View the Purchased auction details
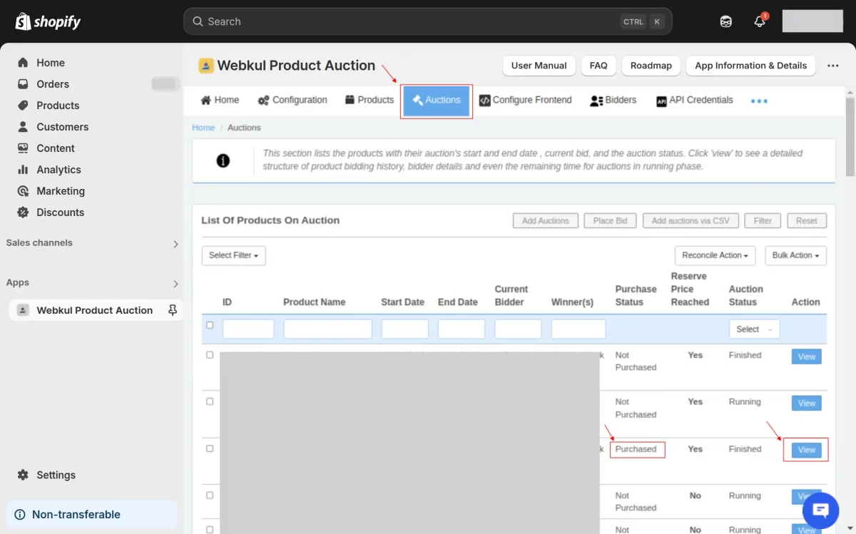 pyautogui.click(x=806, y=450)
